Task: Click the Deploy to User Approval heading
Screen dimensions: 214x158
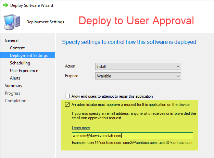Action: coord(136,21)
